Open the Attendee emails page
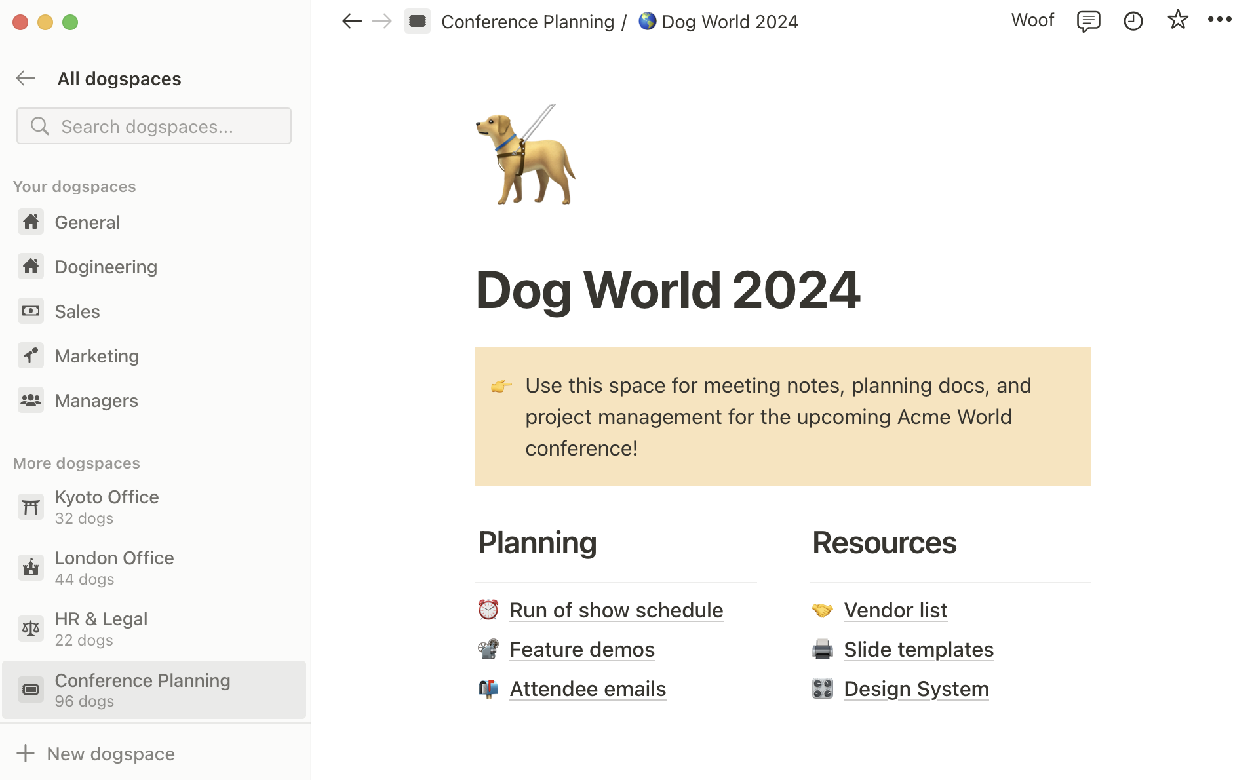 click(x=587, y=688)
